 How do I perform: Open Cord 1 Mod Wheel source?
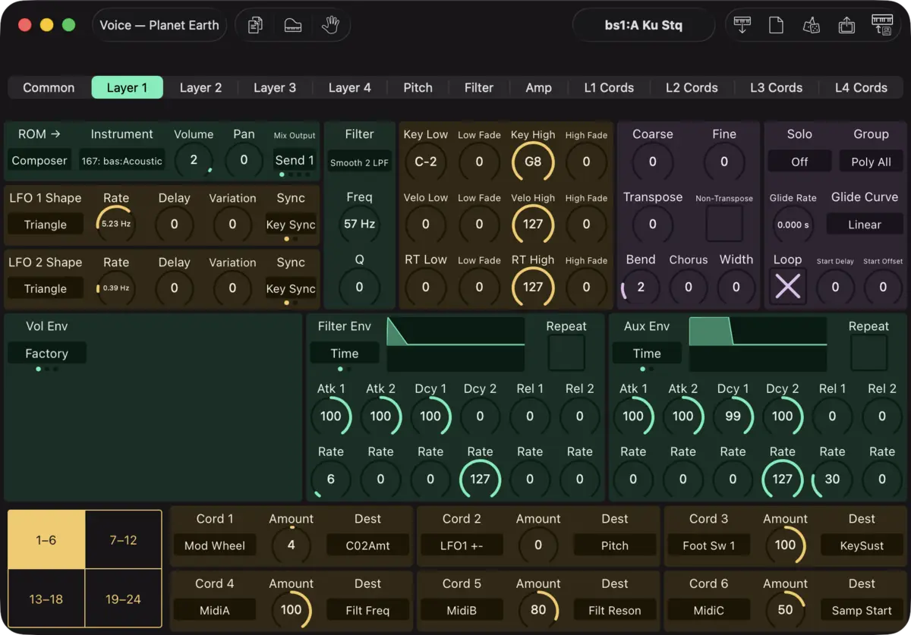coord(215,545)
